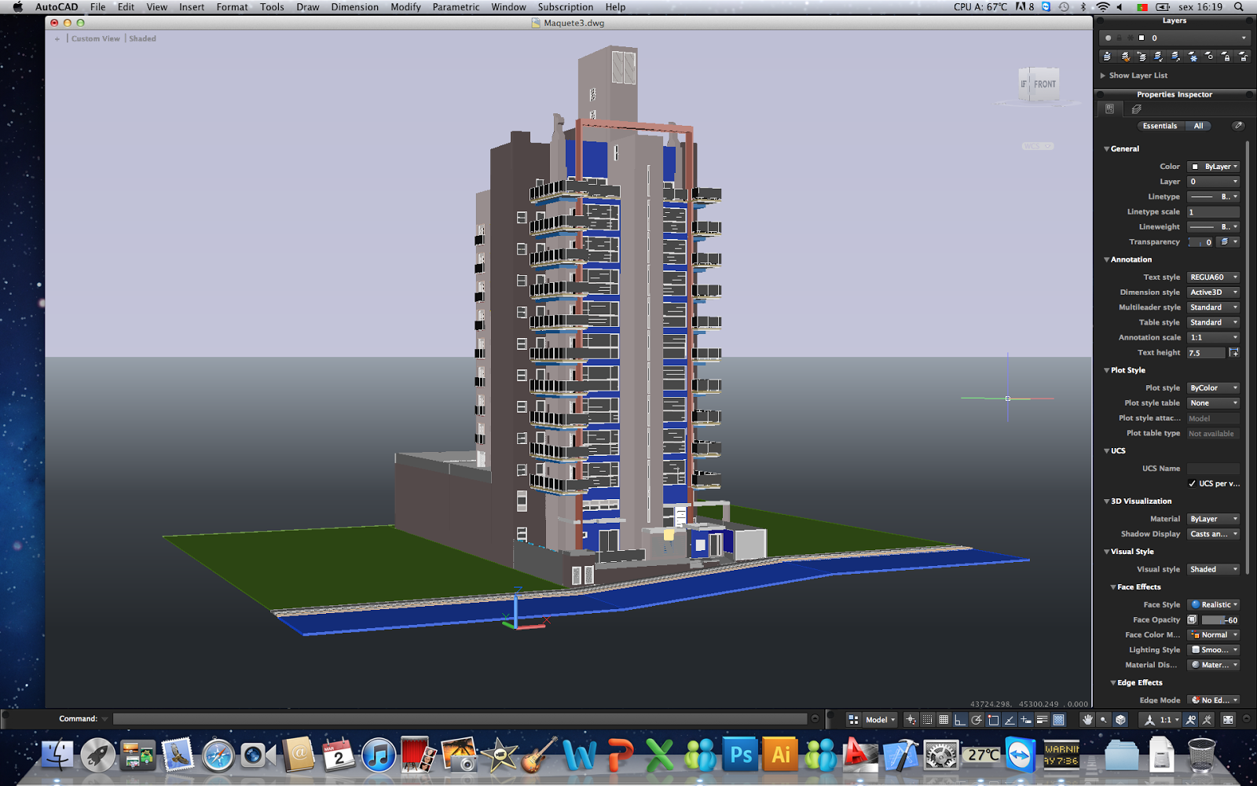Toggle Object Snap in the status bar

pyautogui.click(x=993, y=719)
